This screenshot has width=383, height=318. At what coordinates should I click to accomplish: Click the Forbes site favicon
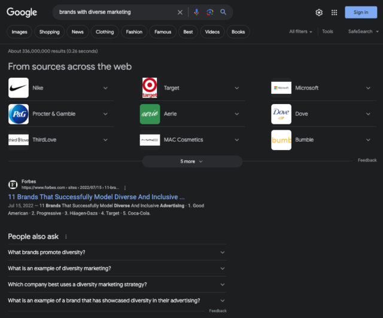click(13, 185)
